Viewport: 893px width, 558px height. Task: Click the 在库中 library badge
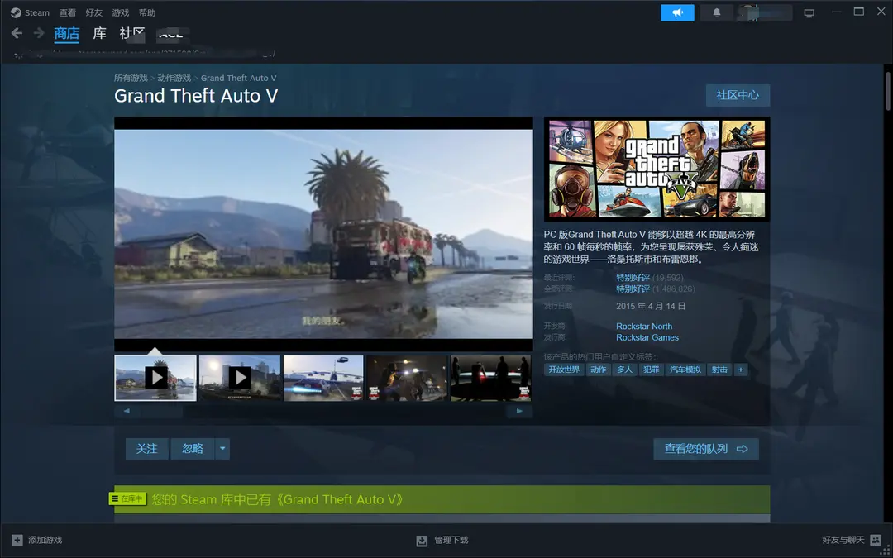click(127, 498)
